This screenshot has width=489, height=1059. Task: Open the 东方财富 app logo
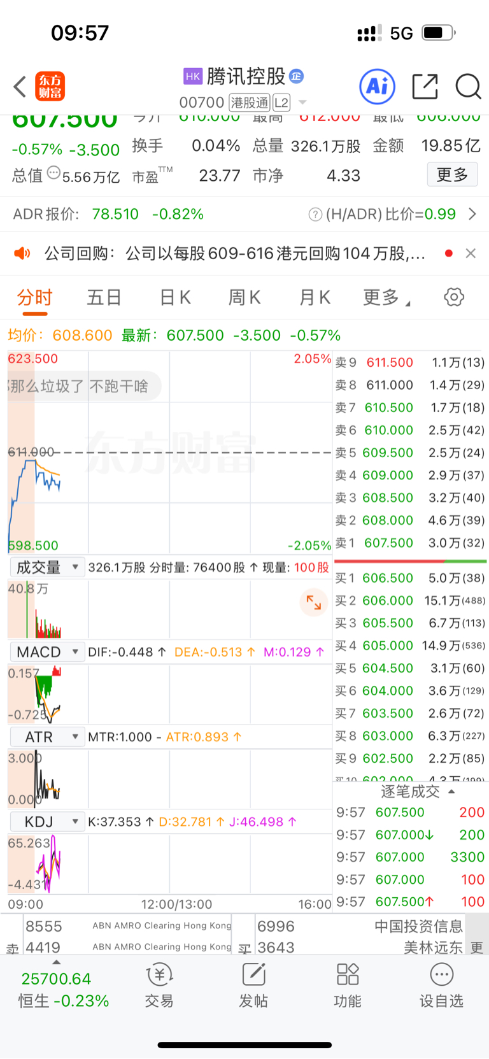click(x=50, y=87)
